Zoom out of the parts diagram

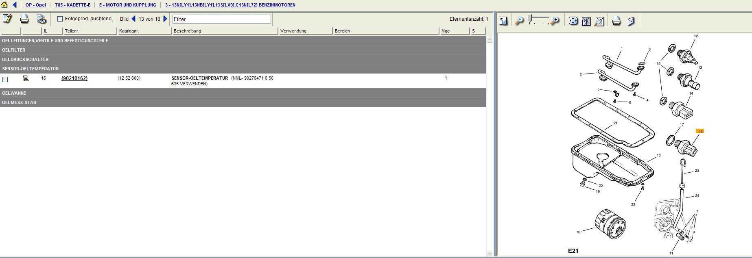(x=519, y=21)
